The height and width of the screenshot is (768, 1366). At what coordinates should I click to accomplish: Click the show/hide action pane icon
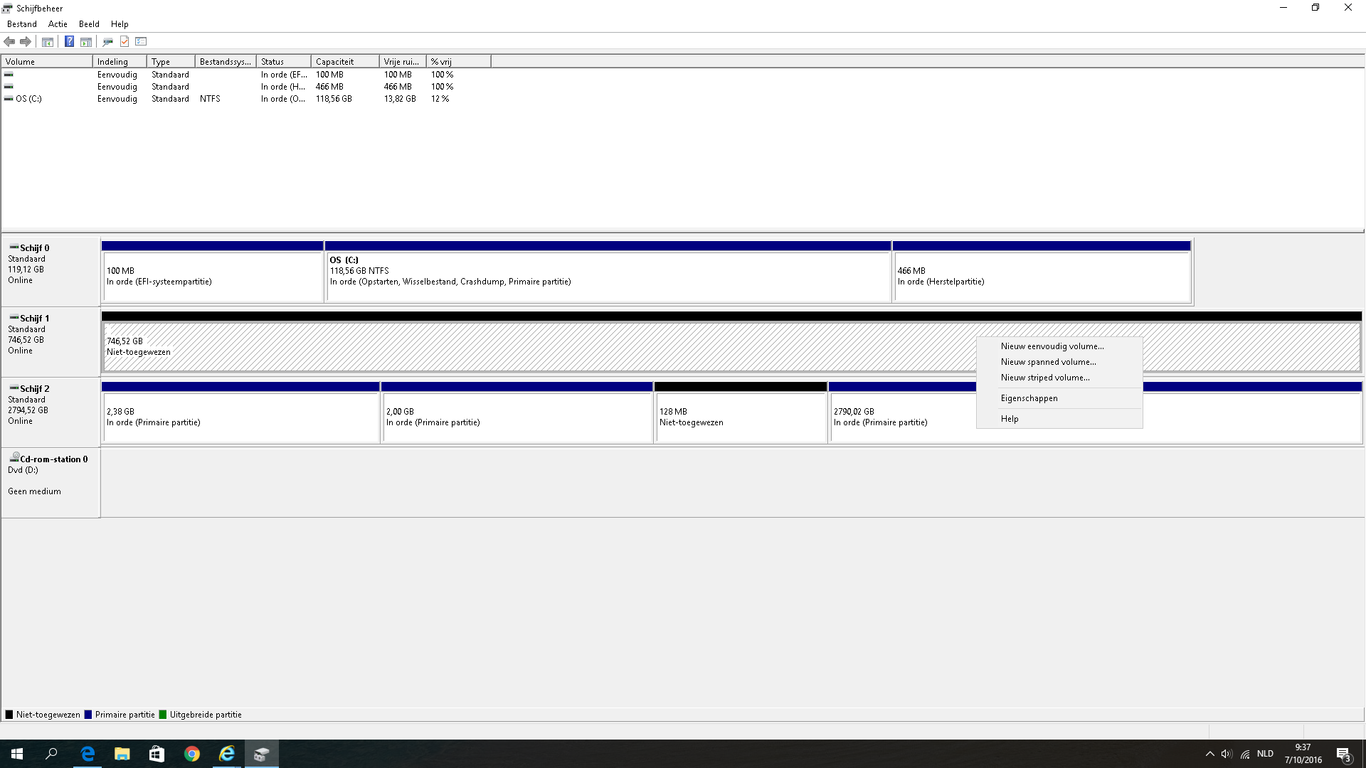(x=86, y=41)
